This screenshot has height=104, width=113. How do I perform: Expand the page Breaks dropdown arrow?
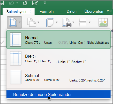(90, 22)
